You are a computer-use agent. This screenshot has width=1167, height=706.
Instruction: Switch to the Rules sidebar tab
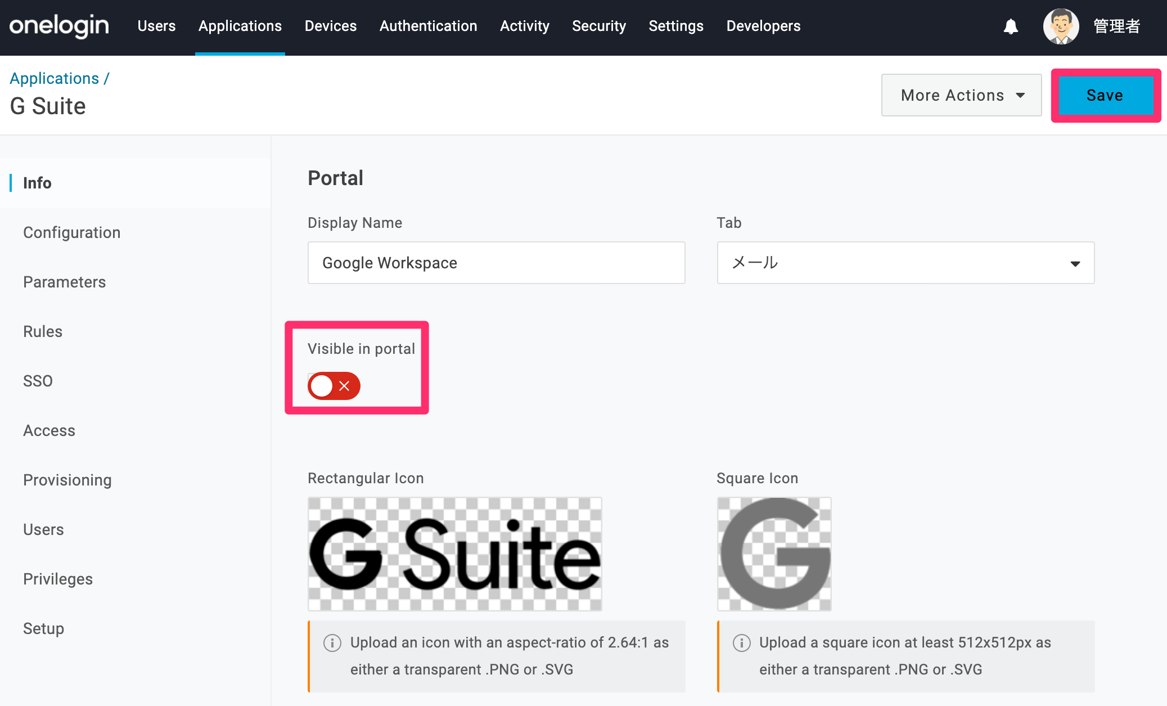[x=135, y=331]
